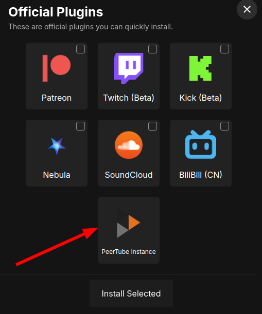
Task: Check the Kick (Beta) plugin box
Action: [x=224, y=49]
